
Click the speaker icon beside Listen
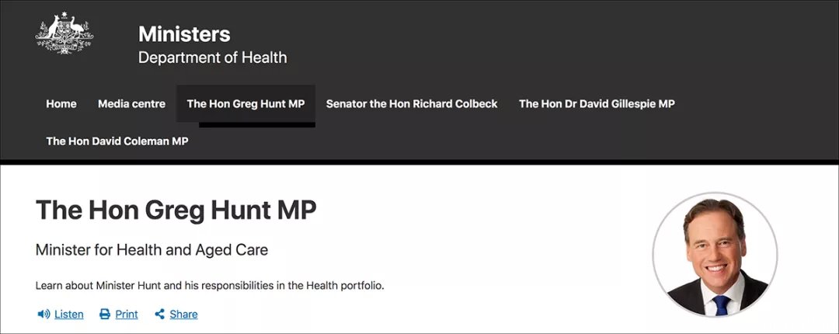click(44, 315)
